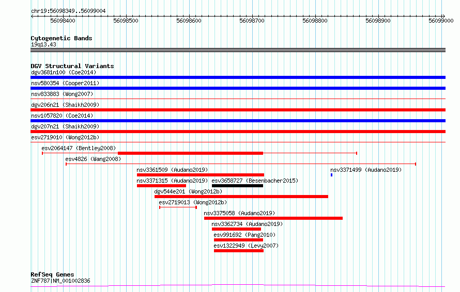Click the 56098400 ruler position label
Viewport: 460px width, 292px height.
pos(63,21)
